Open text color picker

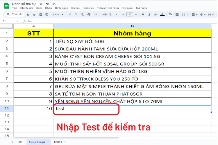click(162, 14)
